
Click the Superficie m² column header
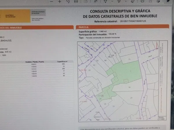click(62, 62)
